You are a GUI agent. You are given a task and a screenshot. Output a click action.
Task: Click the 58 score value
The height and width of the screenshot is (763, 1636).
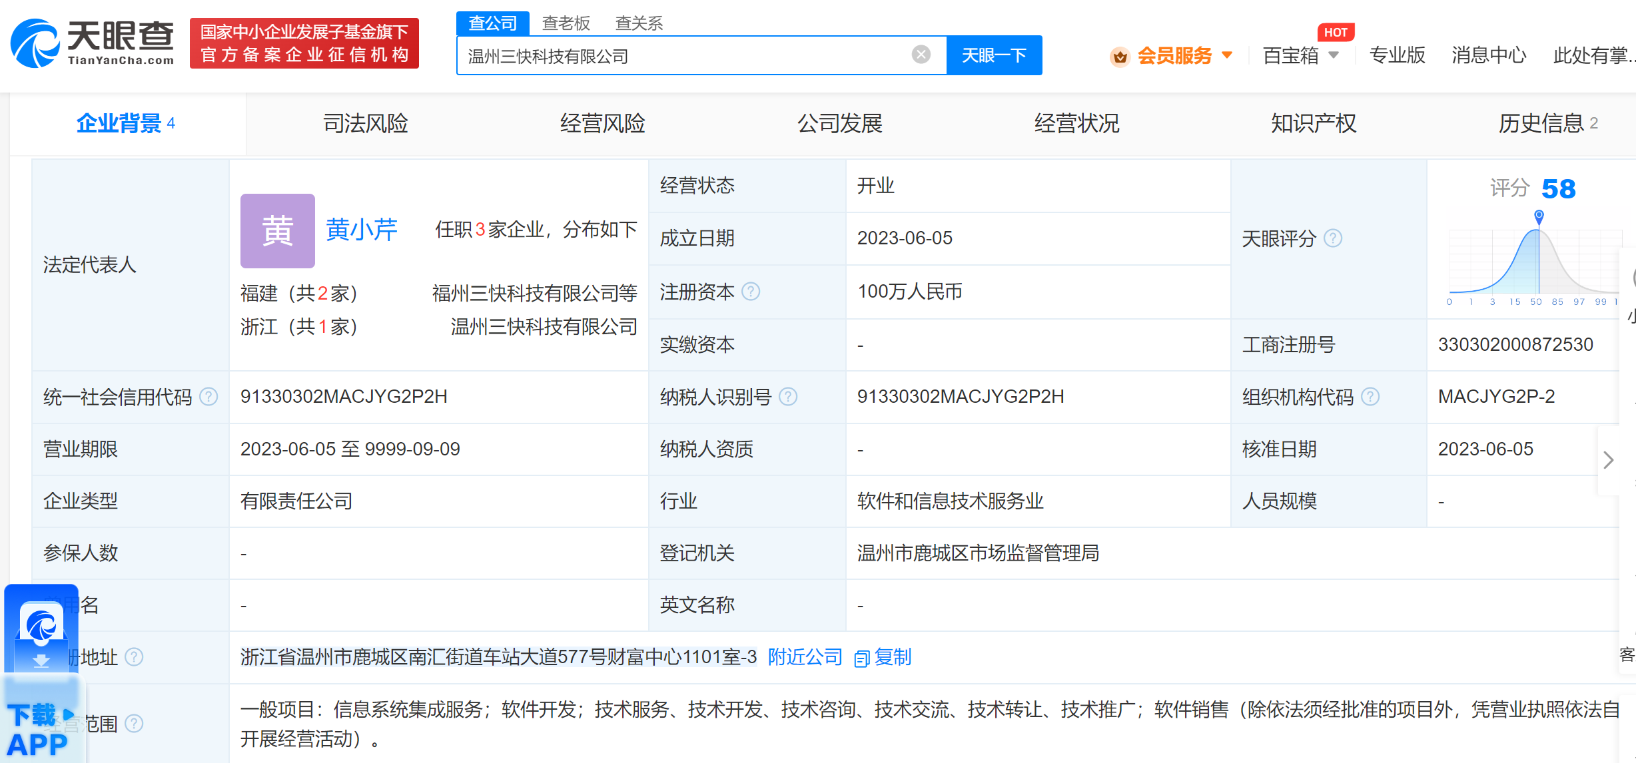tap(1559, 189)
